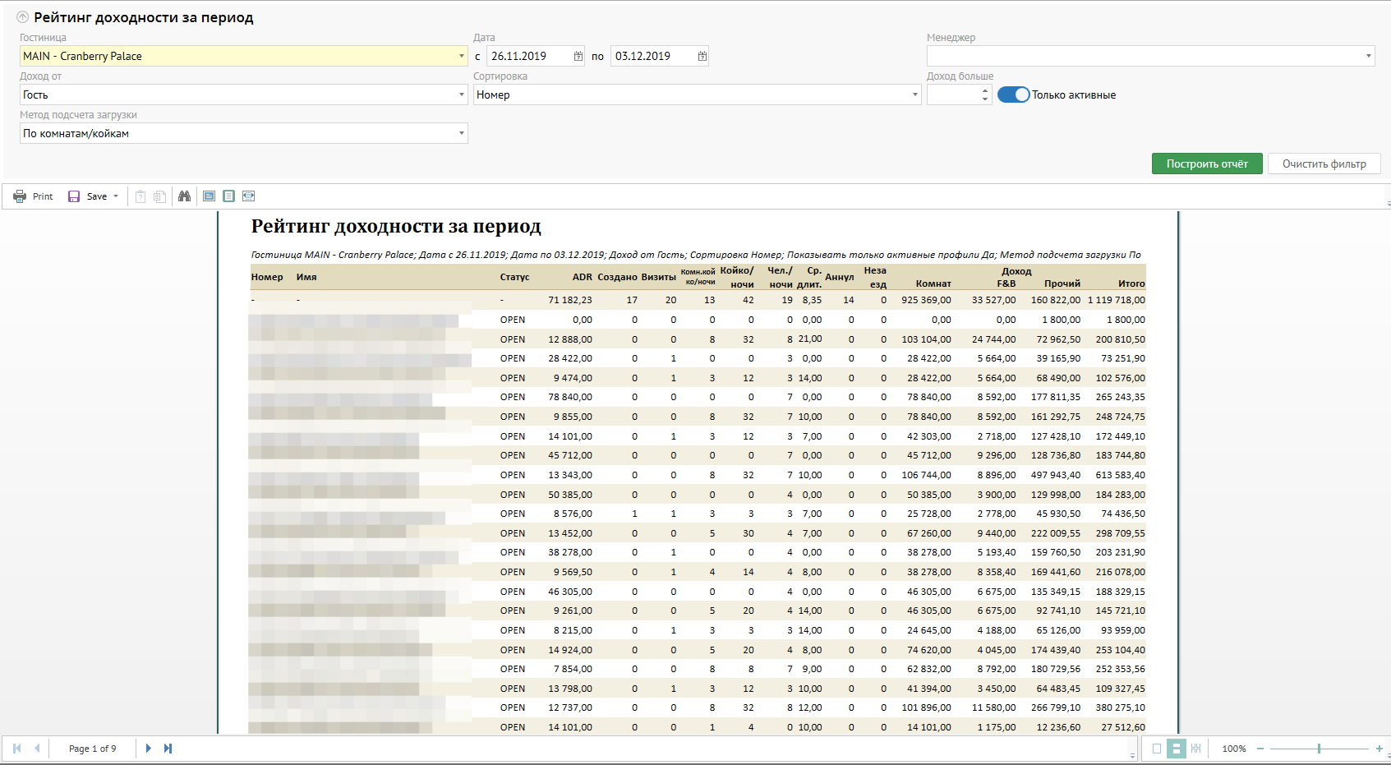Click the 'Построить отчёт' button
Image resolution: width=1391 pixels, height=765 pixels.
pos(1206,164)
